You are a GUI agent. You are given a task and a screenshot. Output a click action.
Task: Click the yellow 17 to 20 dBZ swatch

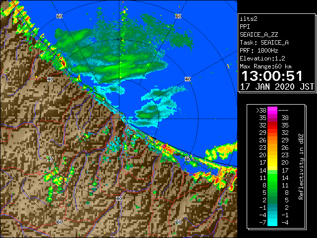tap(272, 163)
